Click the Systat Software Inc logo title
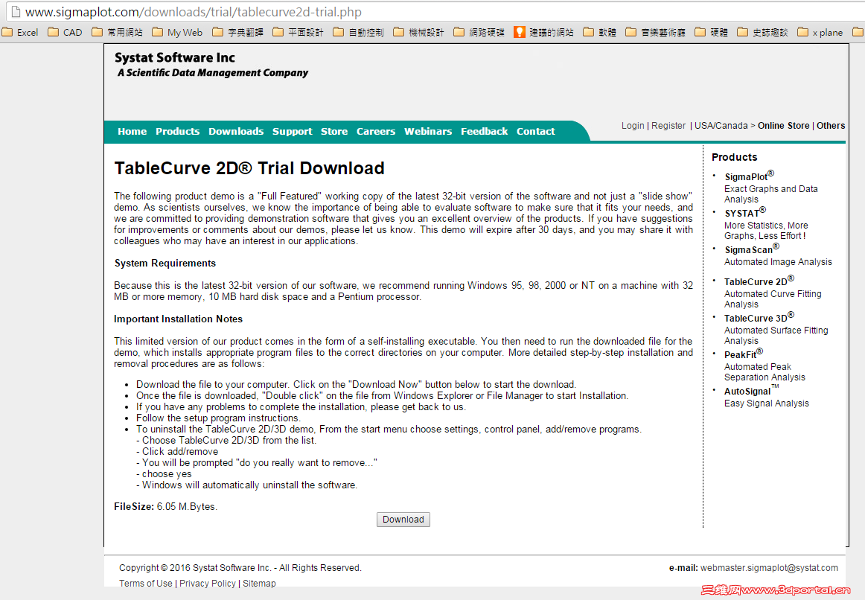This screenshot has height=600, width=865. coord(175,57)
